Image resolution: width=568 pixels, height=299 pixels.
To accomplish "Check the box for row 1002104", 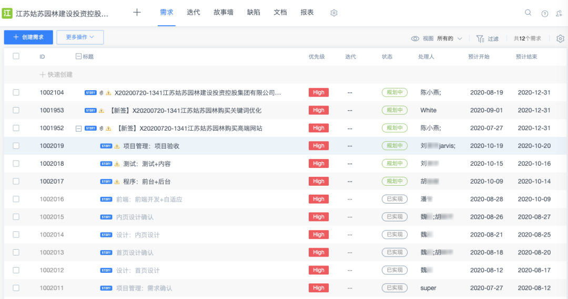I will [x=16, y=92].
